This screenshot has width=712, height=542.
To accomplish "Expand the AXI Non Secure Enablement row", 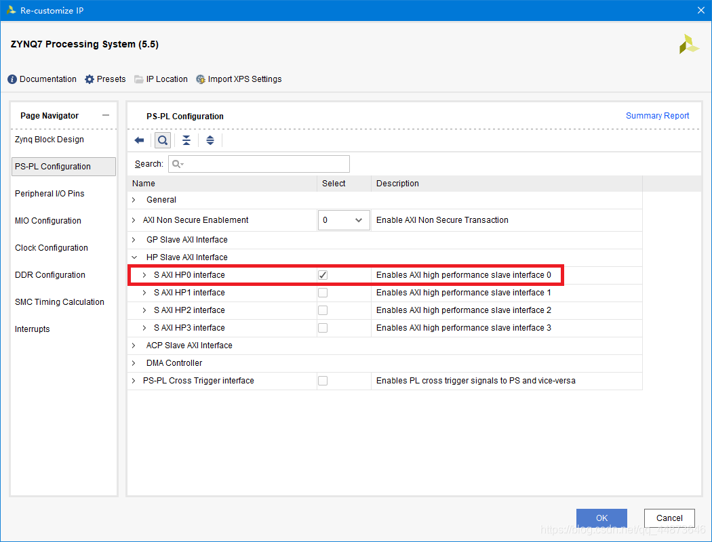I will (x=134, y=220).
